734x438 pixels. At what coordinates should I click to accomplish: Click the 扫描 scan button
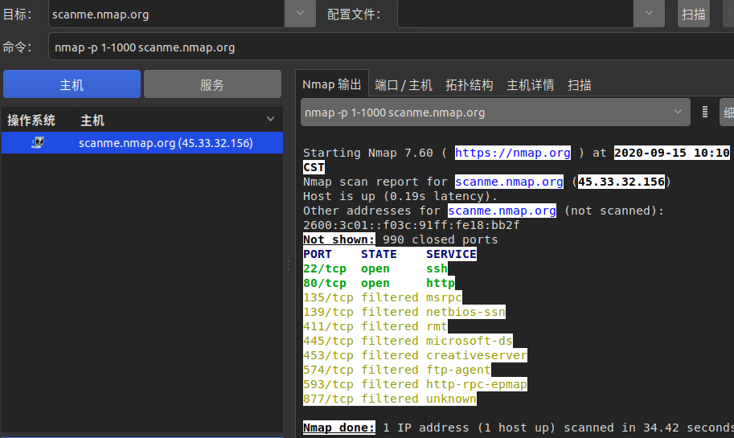(x=693, y=14)
